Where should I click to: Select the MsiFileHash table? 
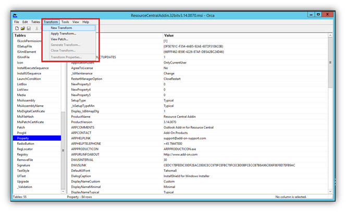click(26, 117)
